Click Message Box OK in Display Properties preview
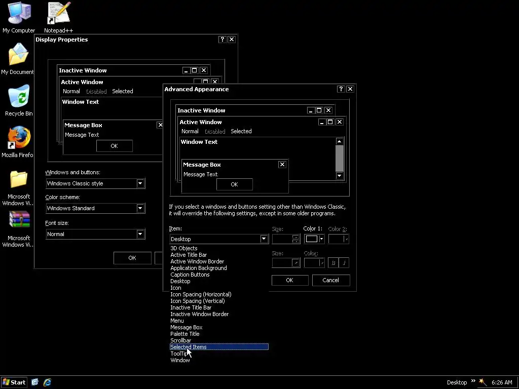The height and width of the screenshot is (389, 519). 115,146
